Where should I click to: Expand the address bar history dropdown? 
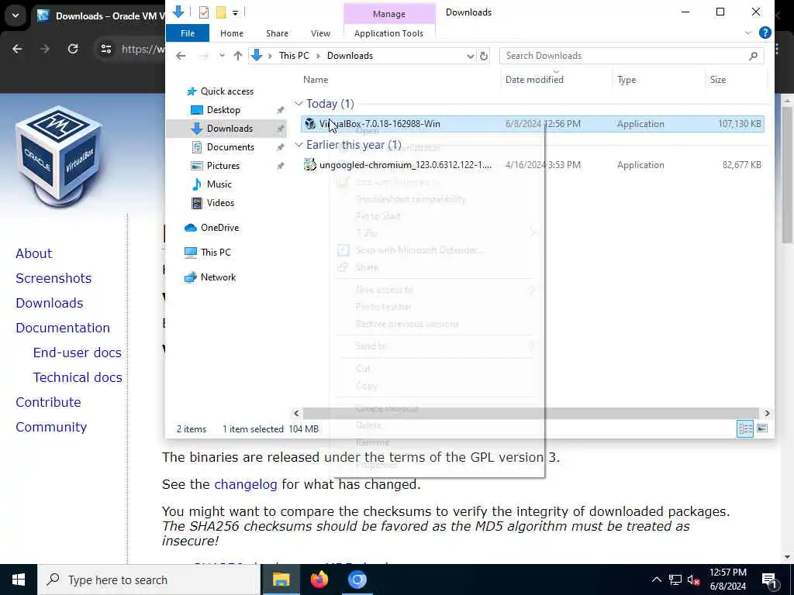tap(471, 56)
